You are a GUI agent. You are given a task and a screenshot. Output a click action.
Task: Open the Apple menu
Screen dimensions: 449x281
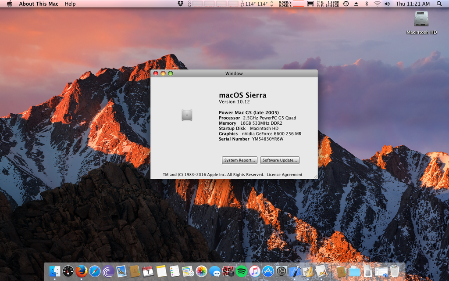10,4
